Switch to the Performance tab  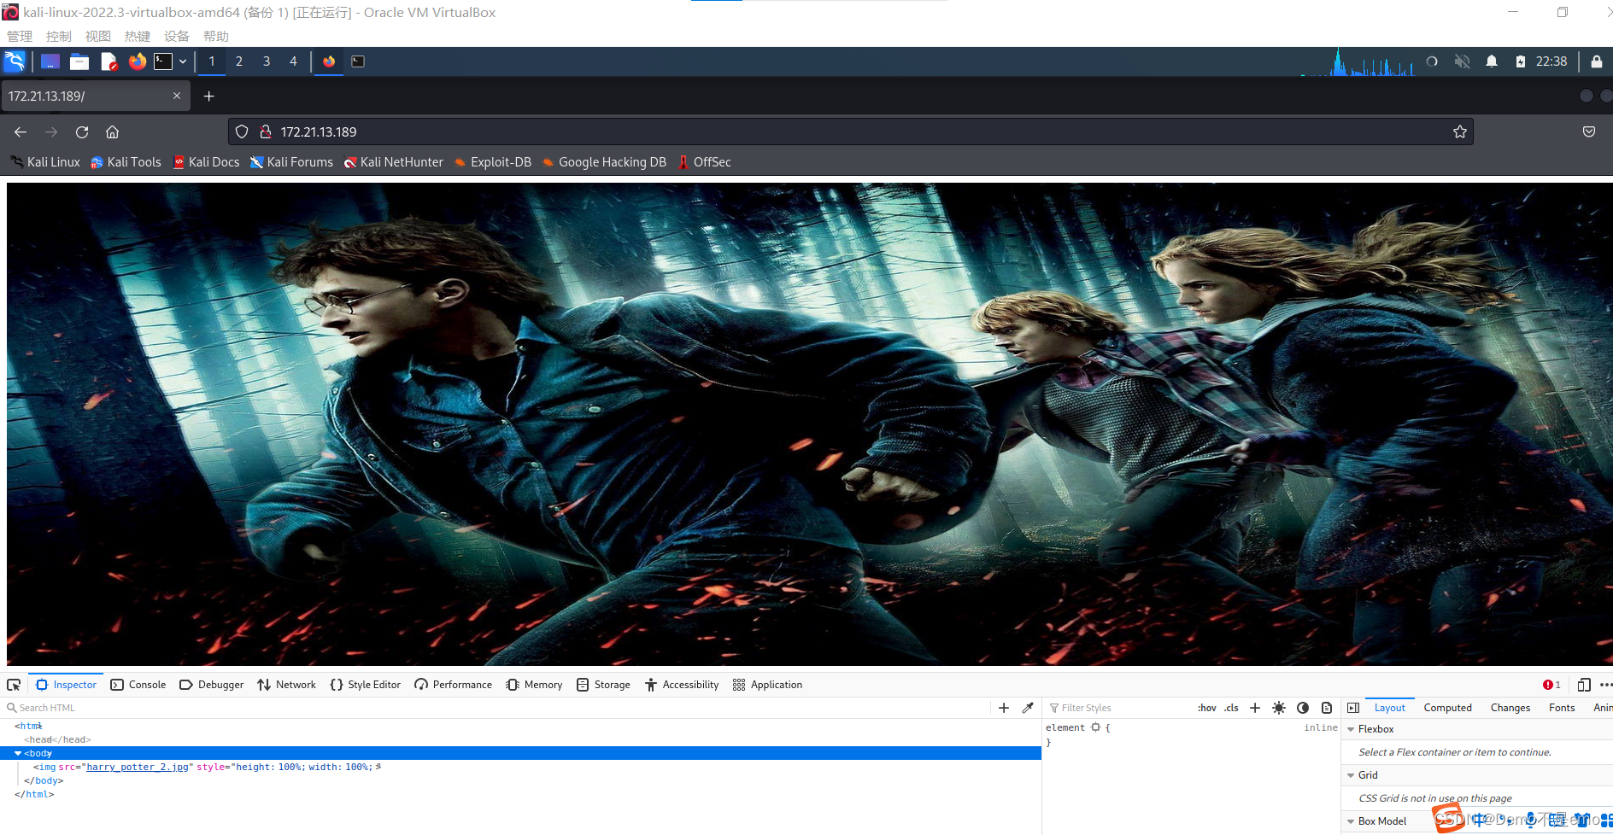[453, 685]
